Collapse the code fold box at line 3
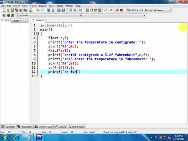The height and width of the screenshot is (141, 188). coord(38,34)
